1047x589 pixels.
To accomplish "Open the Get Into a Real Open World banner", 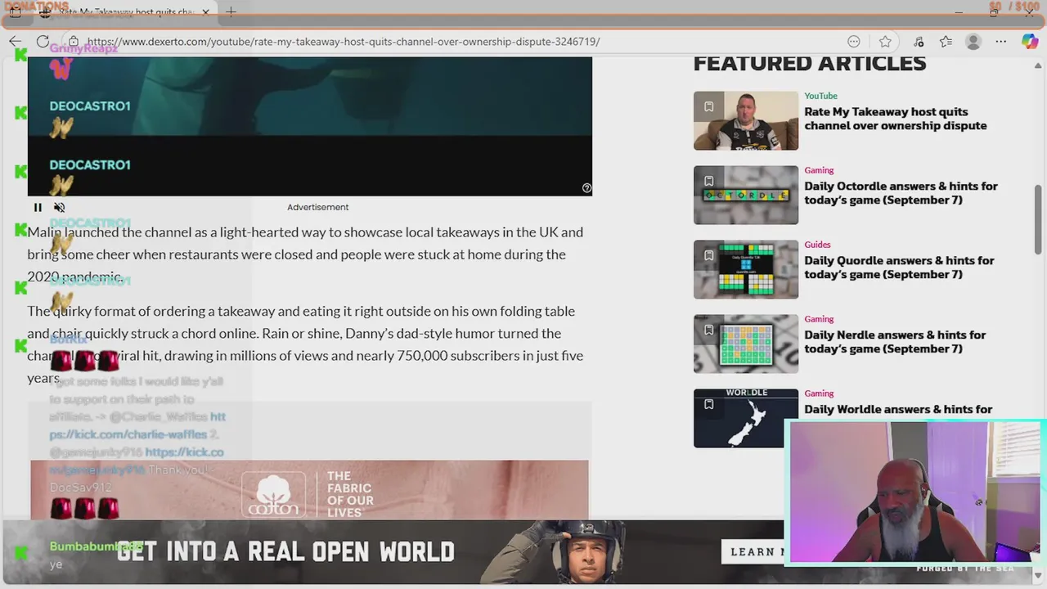I will [393, 551].
